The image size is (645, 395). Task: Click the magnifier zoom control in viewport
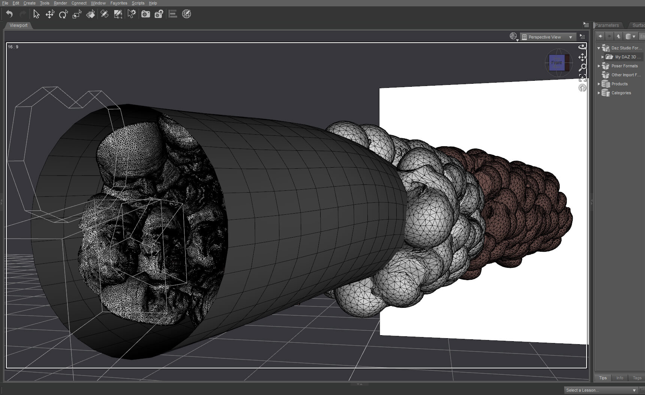582,67
